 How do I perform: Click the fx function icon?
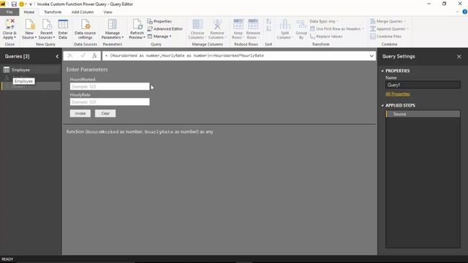tap(94, 56)
